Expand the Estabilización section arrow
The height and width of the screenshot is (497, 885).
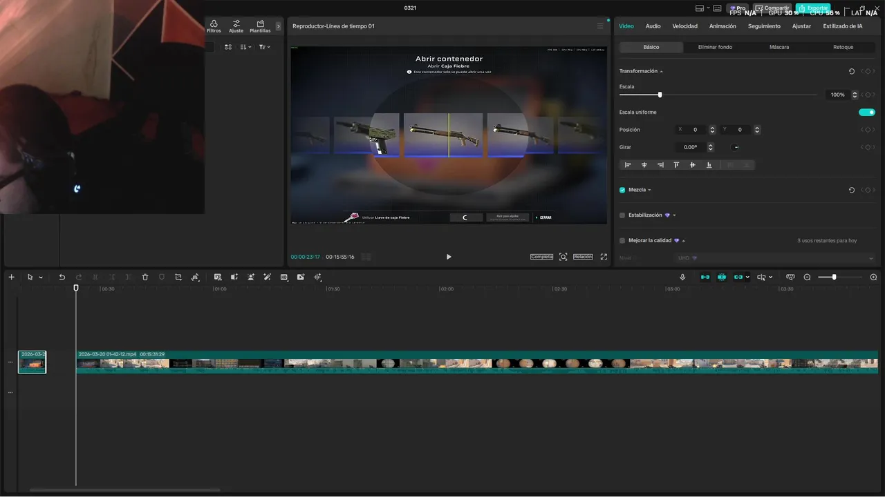[674, 216]
